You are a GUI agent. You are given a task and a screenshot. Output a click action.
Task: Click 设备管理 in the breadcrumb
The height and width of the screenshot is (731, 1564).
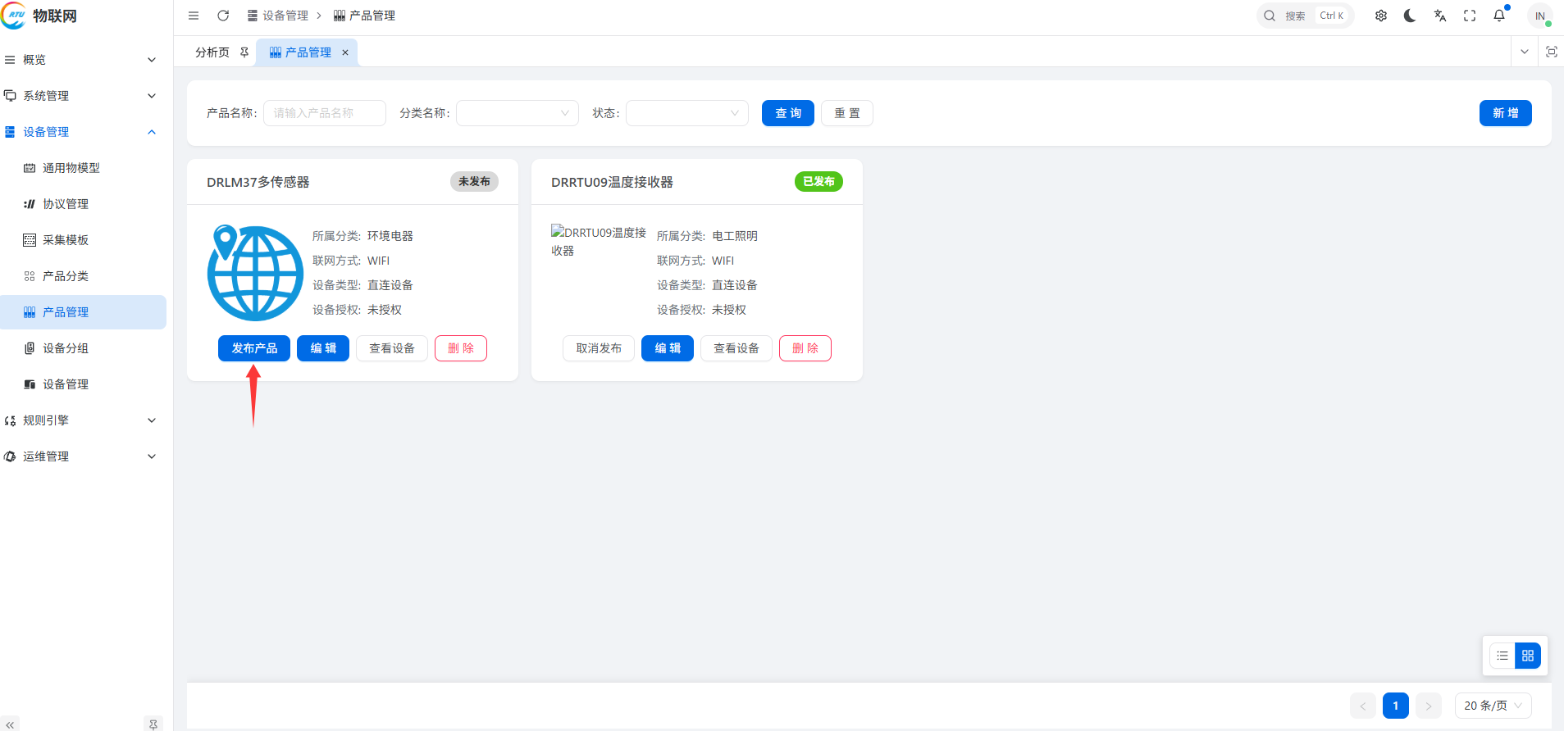point(278,16)
